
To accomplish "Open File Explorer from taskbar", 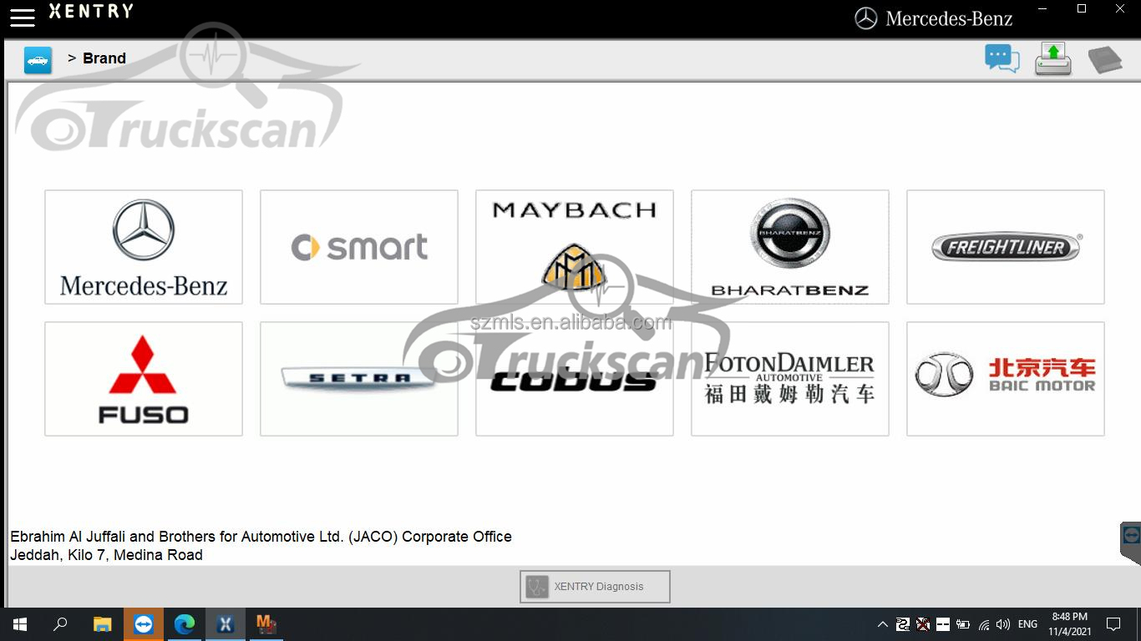I will (x=103, y=624).
